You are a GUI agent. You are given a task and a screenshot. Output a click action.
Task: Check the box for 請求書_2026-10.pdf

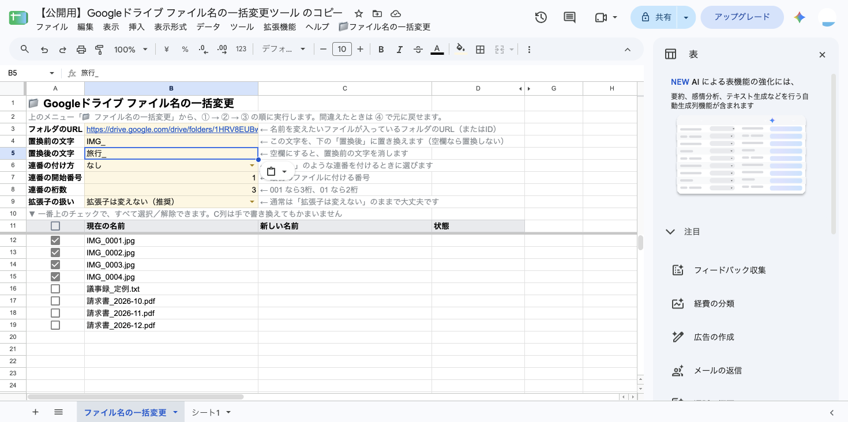coord(55,301)
